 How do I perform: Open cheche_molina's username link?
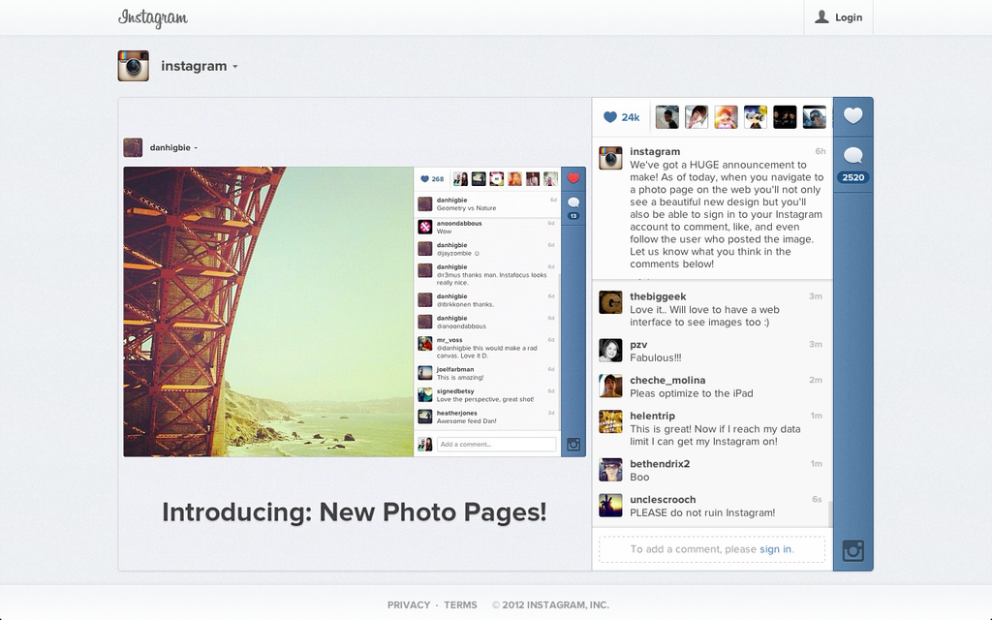point(667,380)
